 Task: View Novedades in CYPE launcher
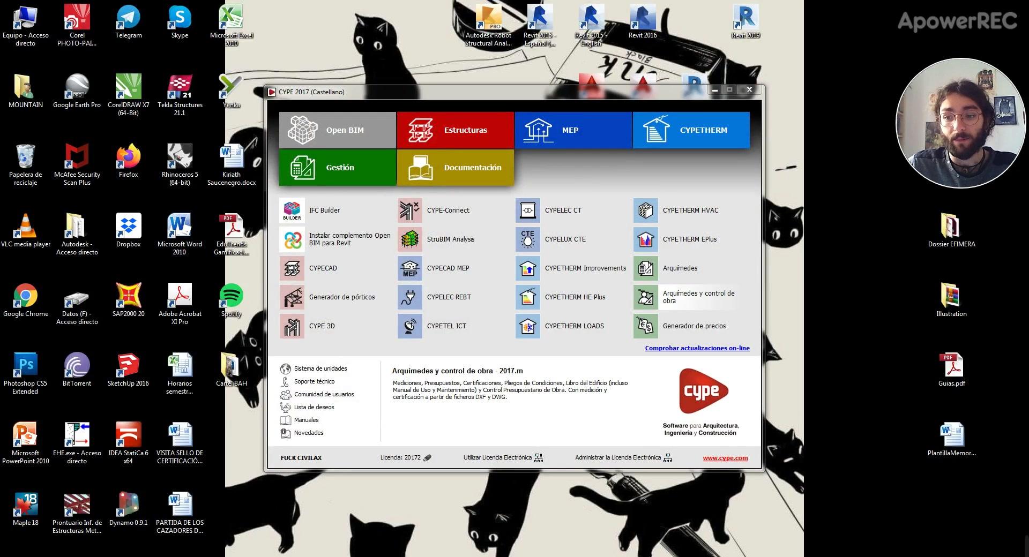pyautogui.click(x=302, y=433)
